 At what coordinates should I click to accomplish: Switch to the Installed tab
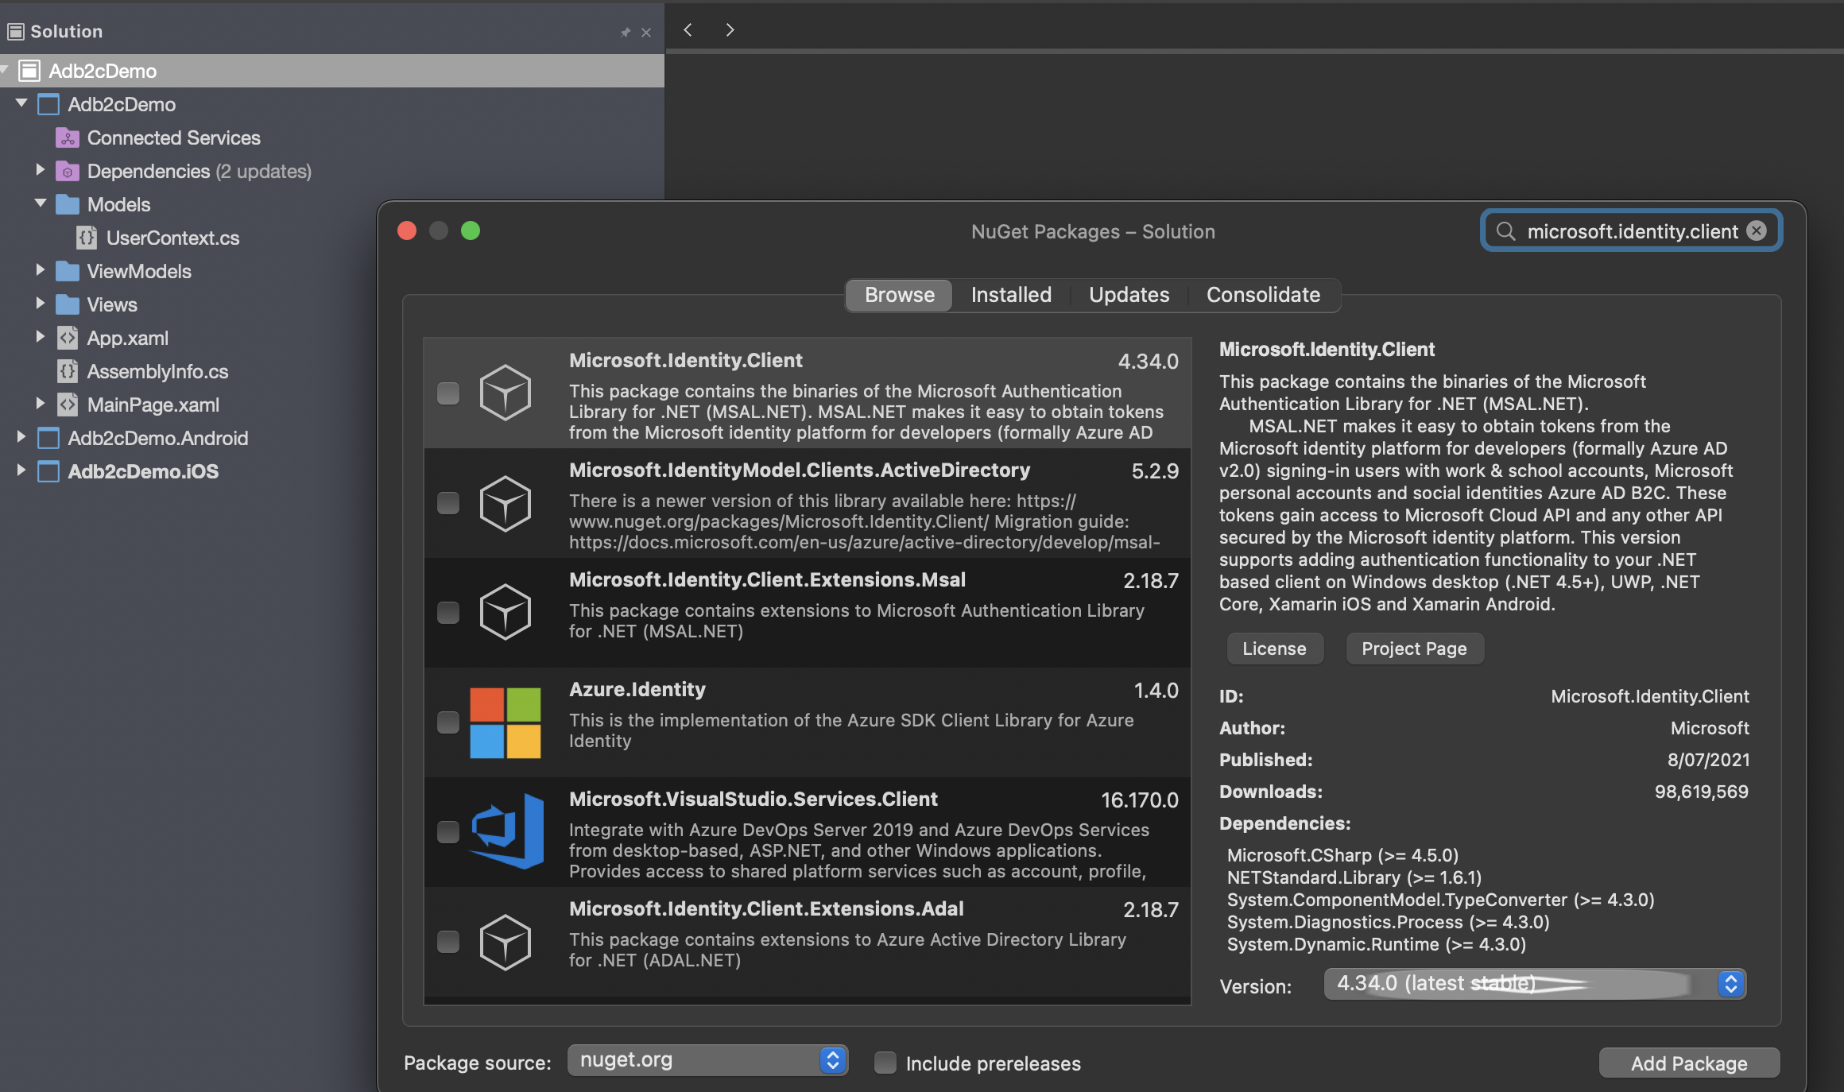1011,295
